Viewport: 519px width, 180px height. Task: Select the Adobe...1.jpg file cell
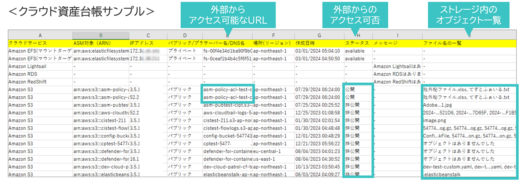(469, 105)
